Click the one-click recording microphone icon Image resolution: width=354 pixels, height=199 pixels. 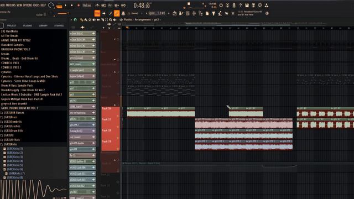[234, 5]
